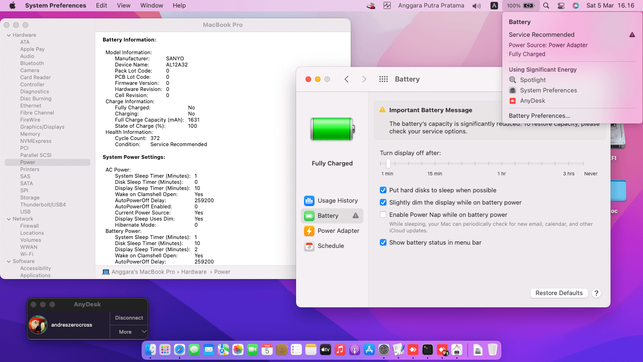
Task: Switch to Usage History in Battery sidebar
Action: (x=332, y=201)
